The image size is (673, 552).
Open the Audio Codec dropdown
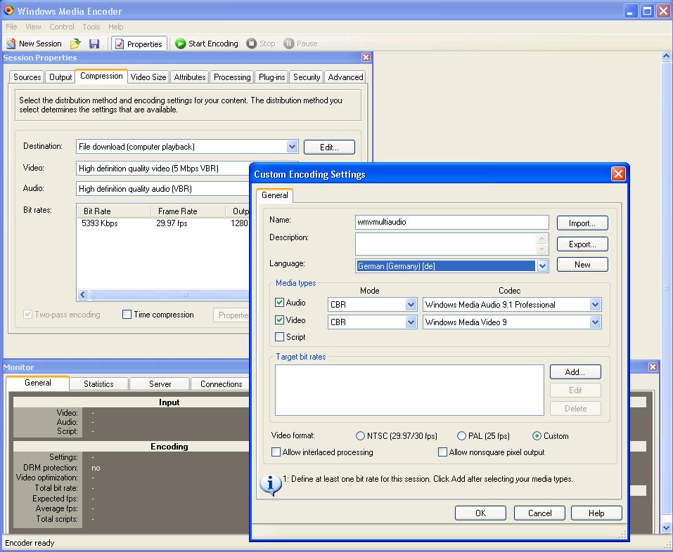(x=595, y=305)
